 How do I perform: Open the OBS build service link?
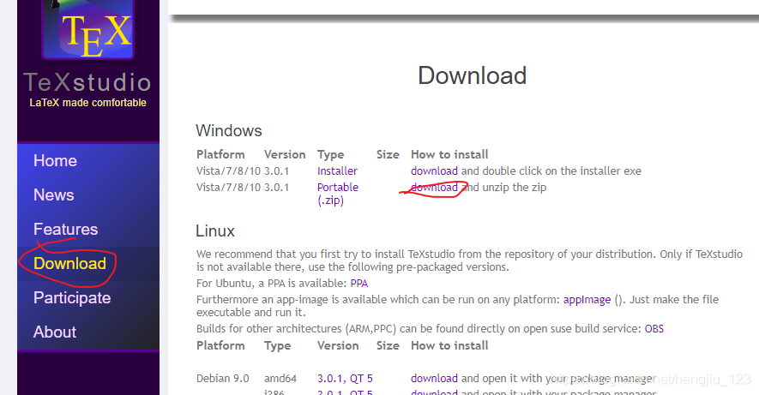pos(654,329)
